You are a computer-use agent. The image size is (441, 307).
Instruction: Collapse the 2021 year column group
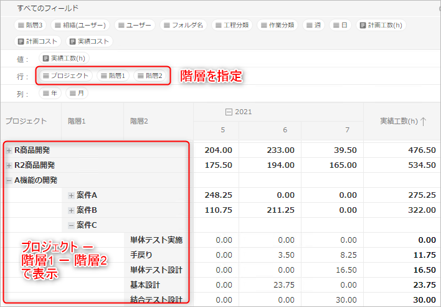(229, 112)
